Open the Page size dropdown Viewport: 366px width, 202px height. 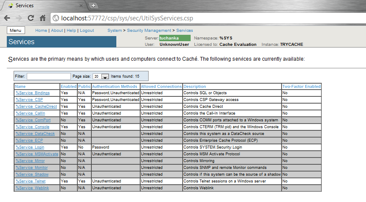click(x=101, y=76)
